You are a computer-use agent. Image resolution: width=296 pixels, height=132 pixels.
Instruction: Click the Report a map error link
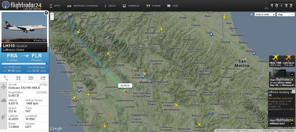pyautogui.click(x=285, y=131)
